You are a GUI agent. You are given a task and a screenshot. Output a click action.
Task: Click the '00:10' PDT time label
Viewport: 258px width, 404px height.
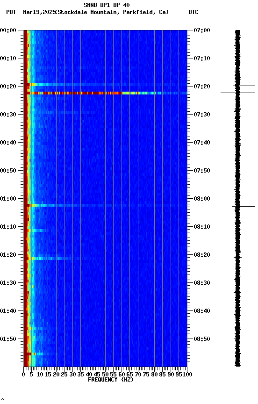[x=8, y=58]
